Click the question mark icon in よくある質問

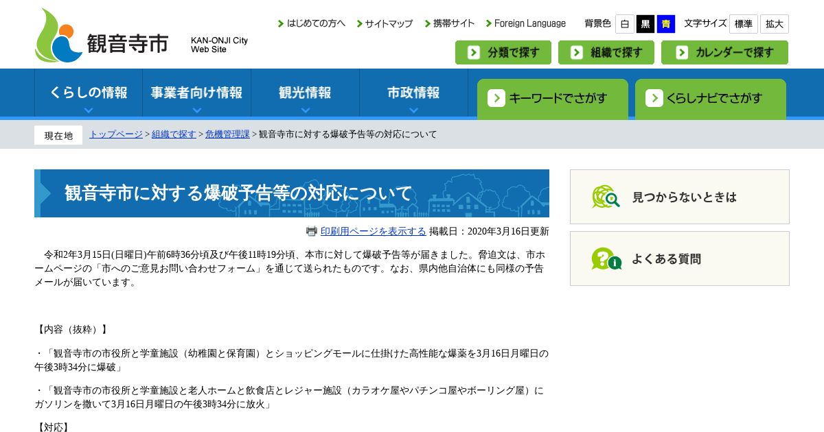(606, 259)
